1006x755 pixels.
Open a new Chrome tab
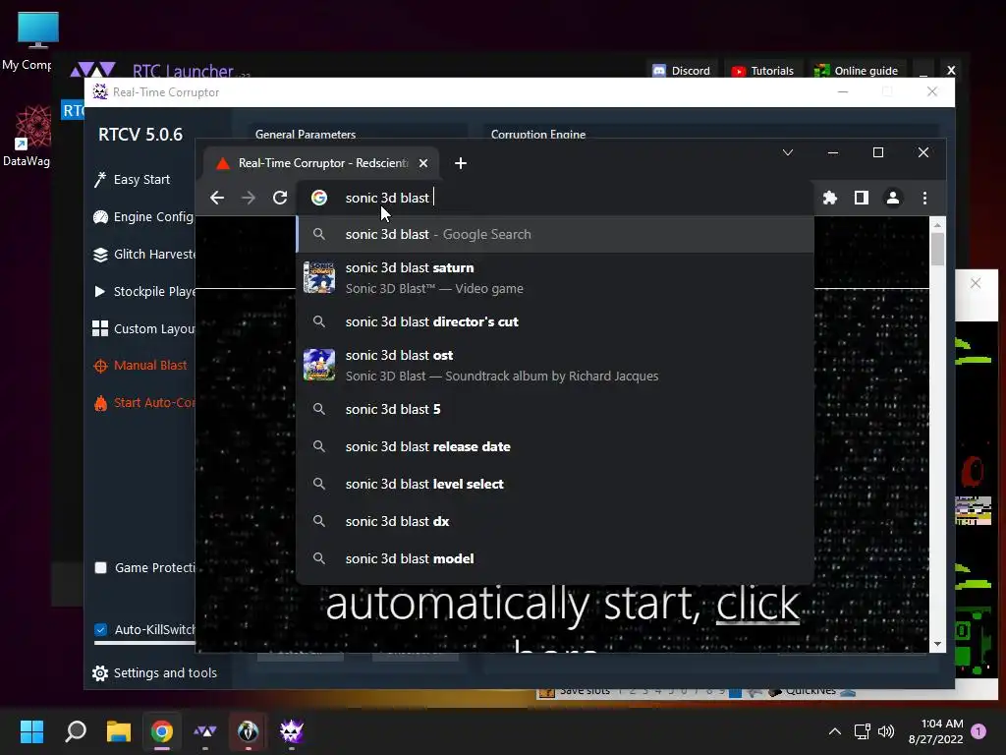(461, 163)
